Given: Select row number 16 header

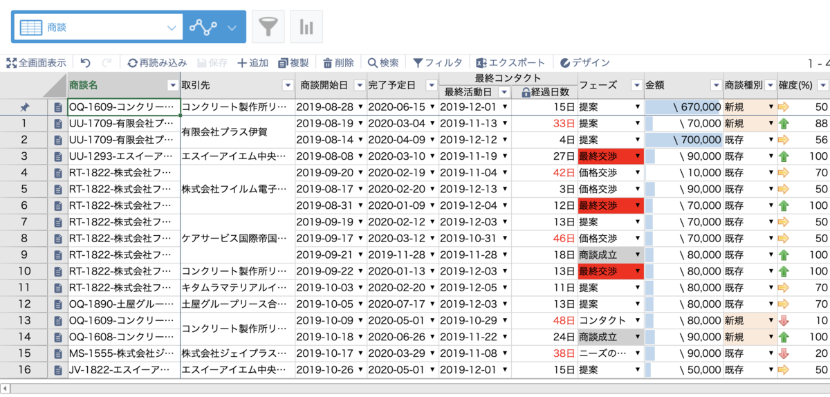Looking at the screenshot, I should pyautogui.click(x=24, y=369).
